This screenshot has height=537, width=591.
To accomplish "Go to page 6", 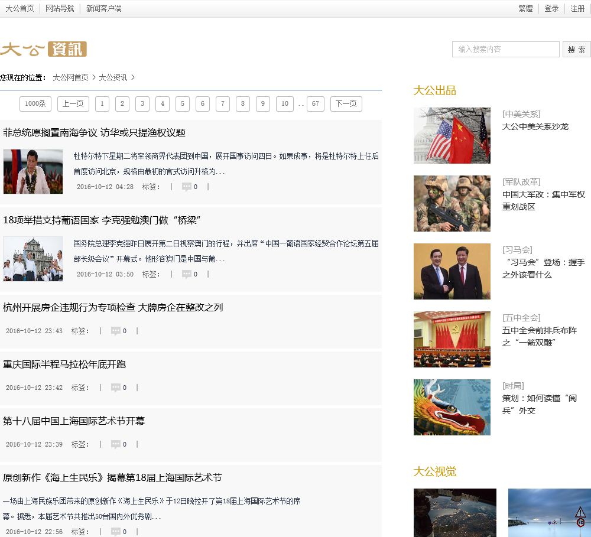I will click(x=203, y=103).
